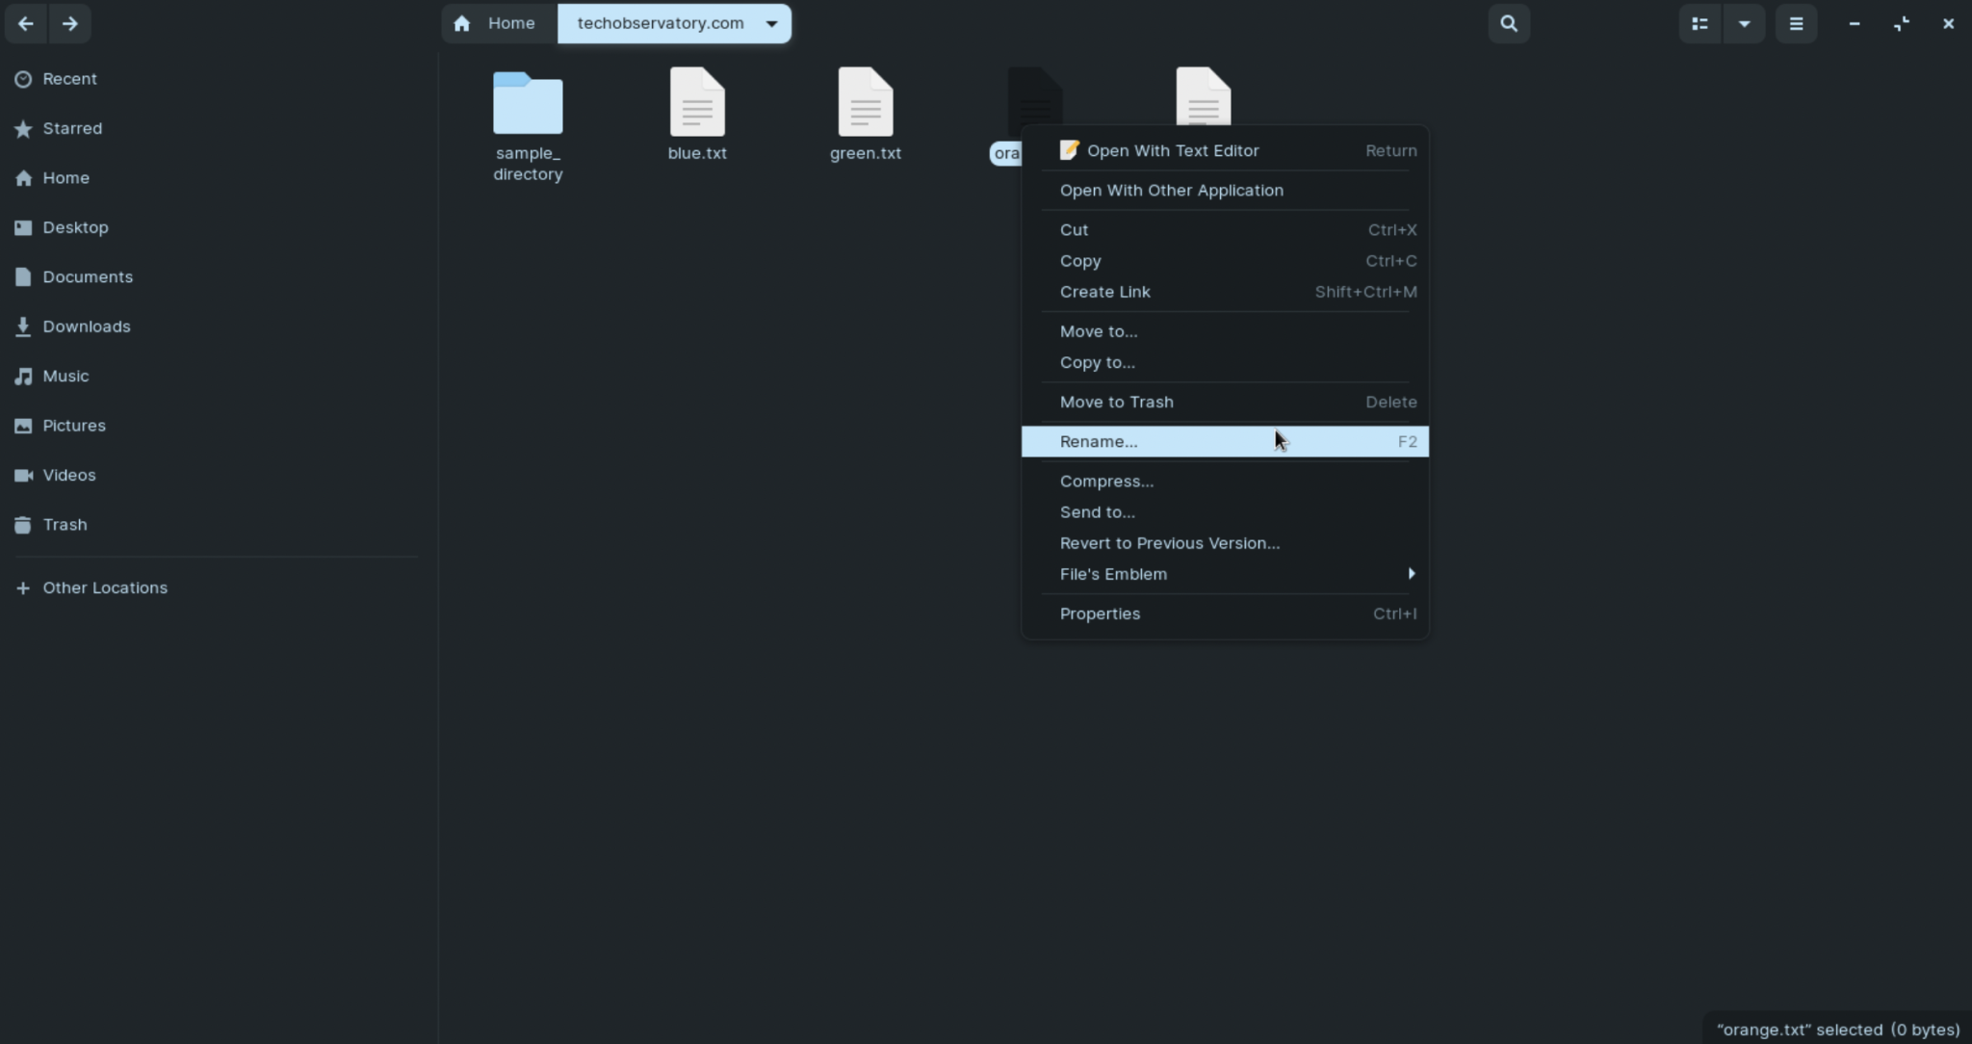This screenshot has width=1972, height=1044.
Task: Open Properties from the context menu
Action: point(1100,613)
